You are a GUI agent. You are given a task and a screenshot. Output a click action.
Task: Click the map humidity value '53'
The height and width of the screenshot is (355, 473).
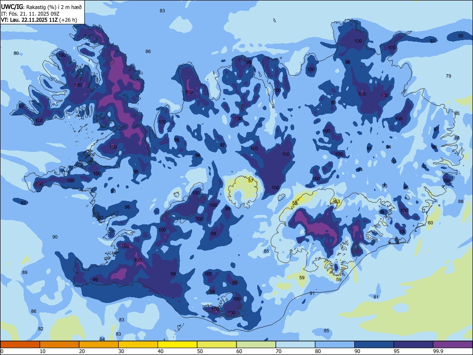337,201
